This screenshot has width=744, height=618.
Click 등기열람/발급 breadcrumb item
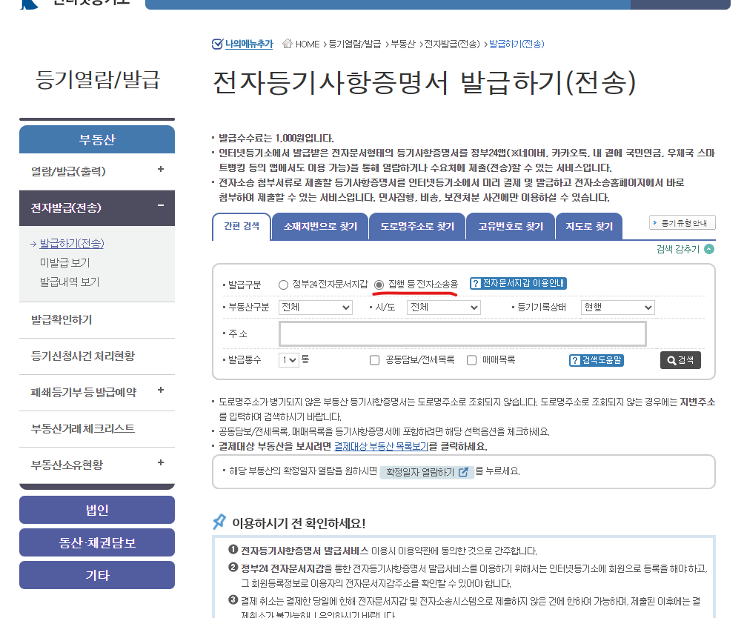click(355, 44)
